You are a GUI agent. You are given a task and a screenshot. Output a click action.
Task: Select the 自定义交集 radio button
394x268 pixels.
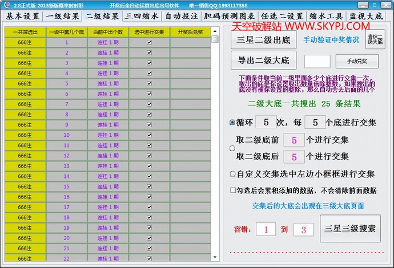232,174
